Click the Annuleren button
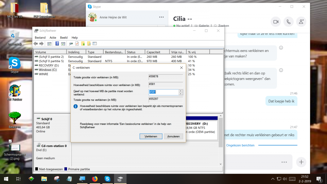 click(x=173, y=136)
